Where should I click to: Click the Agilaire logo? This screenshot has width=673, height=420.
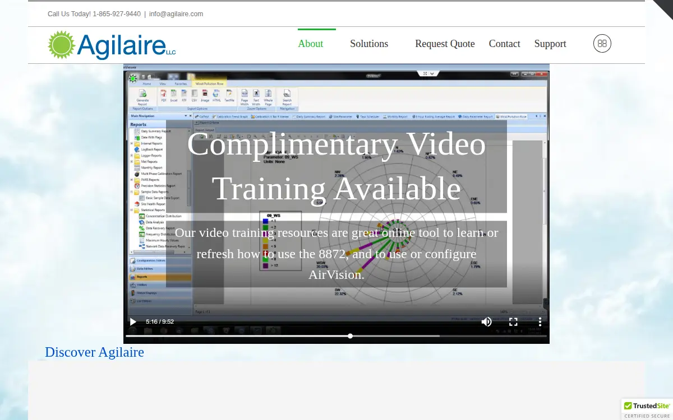pos(112,45)
